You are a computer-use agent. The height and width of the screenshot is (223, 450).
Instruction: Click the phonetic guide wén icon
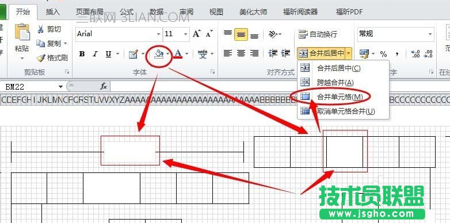pos(203,53)
